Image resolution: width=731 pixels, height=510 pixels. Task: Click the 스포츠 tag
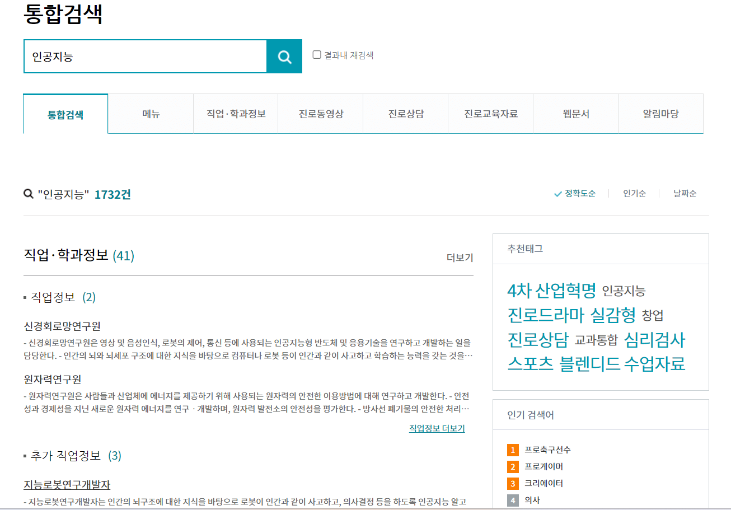(x=531, y=364)
